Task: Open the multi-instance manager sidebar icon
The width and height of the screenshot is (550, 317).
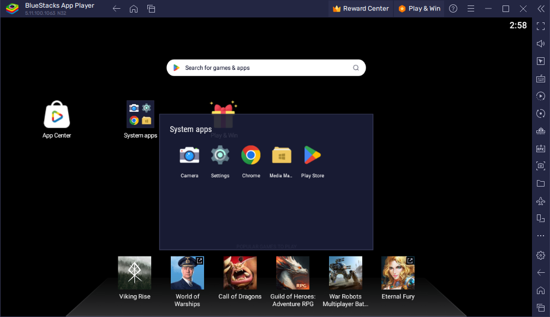Action: pos(541,218)
